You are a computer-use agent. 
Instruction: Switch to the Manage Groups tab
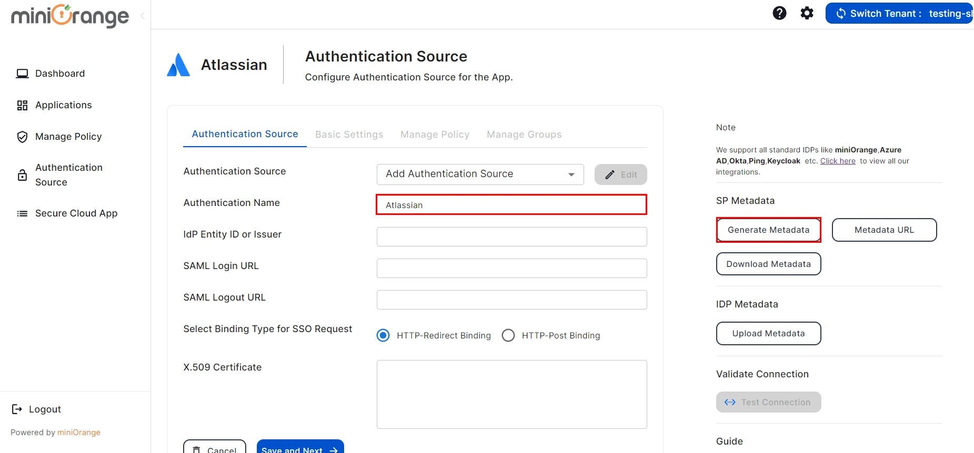click(524, 135)
